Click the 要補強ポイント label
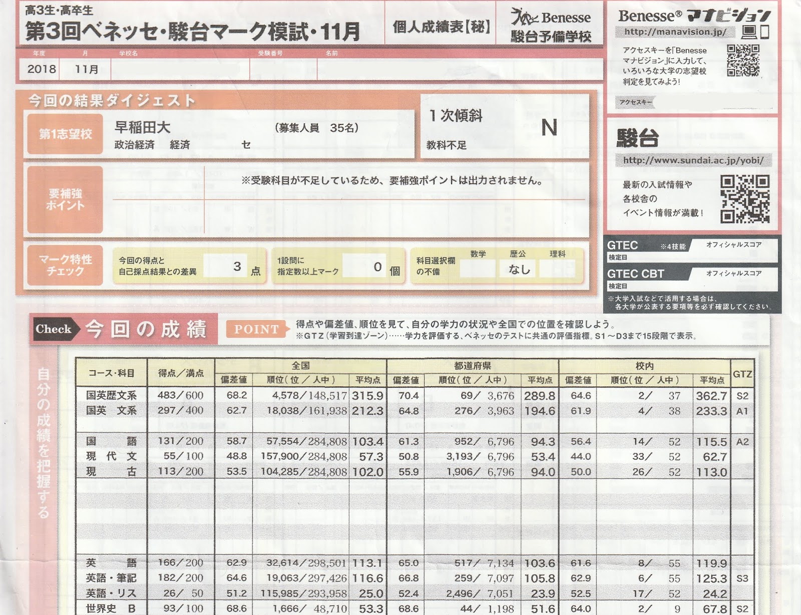This screenshot has width=801, height=615. pos(65,199)
